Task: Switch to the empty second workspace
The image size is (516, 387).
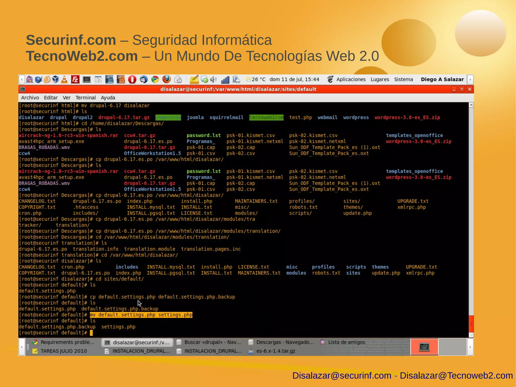Action: click(452, 347)
